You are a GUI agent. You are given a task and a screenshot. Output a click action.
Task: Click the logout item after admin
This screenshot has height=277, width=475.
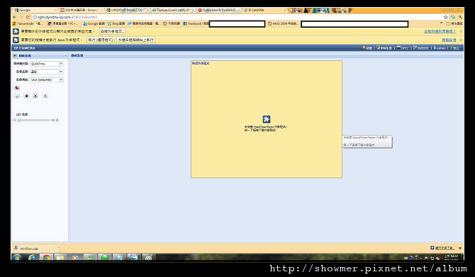[454, 48]
